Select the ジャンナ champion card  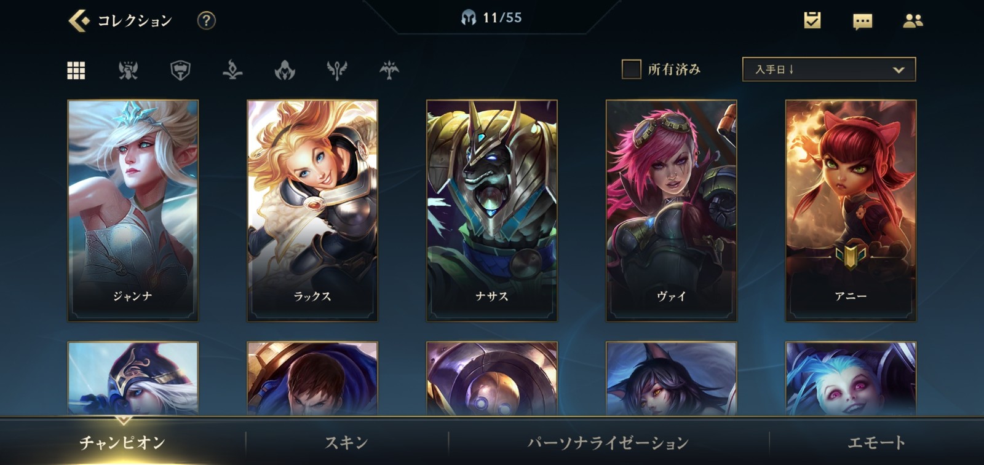click(133, 210)
